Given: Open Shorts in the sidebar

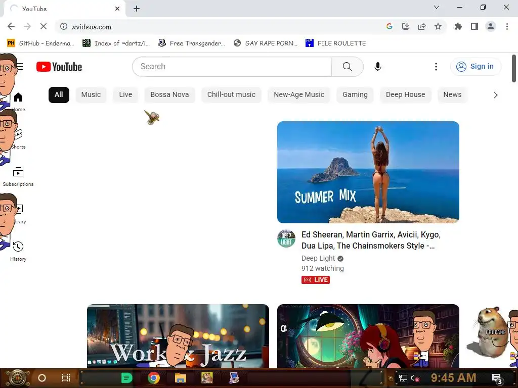Looking at the screenshot, I should click(18, 139).
